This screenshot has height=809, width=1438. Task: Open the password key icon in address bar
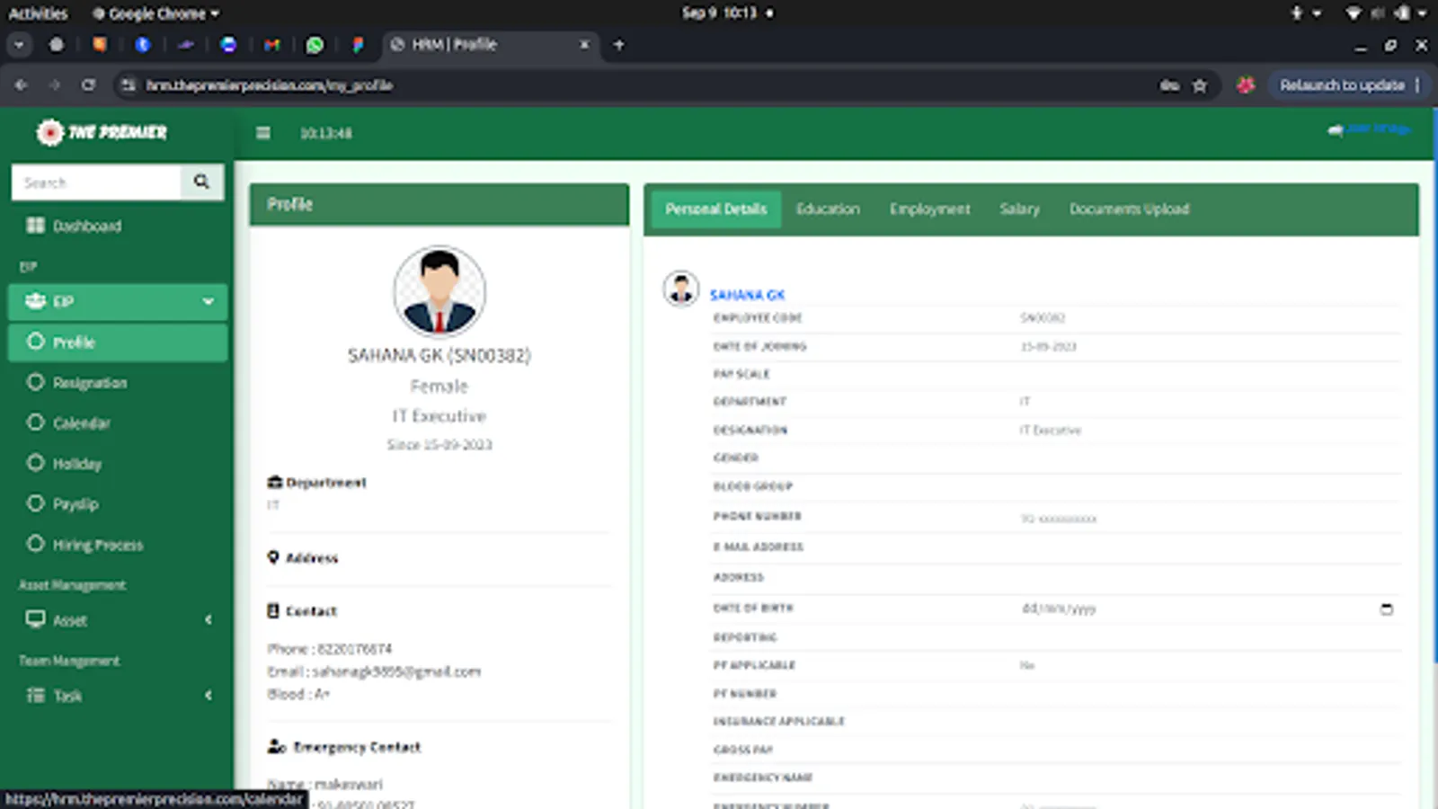(1169, 85)
